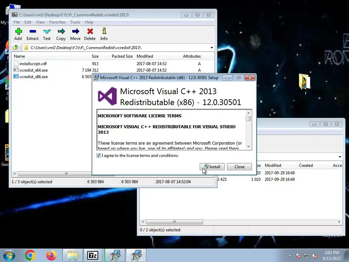Select the vcredist_x86.exe file icon
This screenshot has width=349, height=262.
(x=16, y=76)
